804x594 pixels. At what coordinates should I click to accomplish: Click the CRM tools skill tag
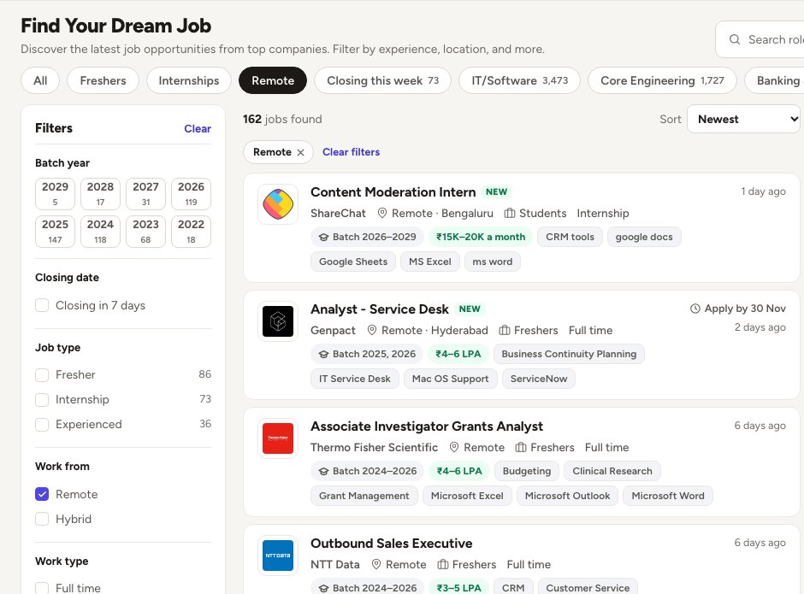pos(570,237)
